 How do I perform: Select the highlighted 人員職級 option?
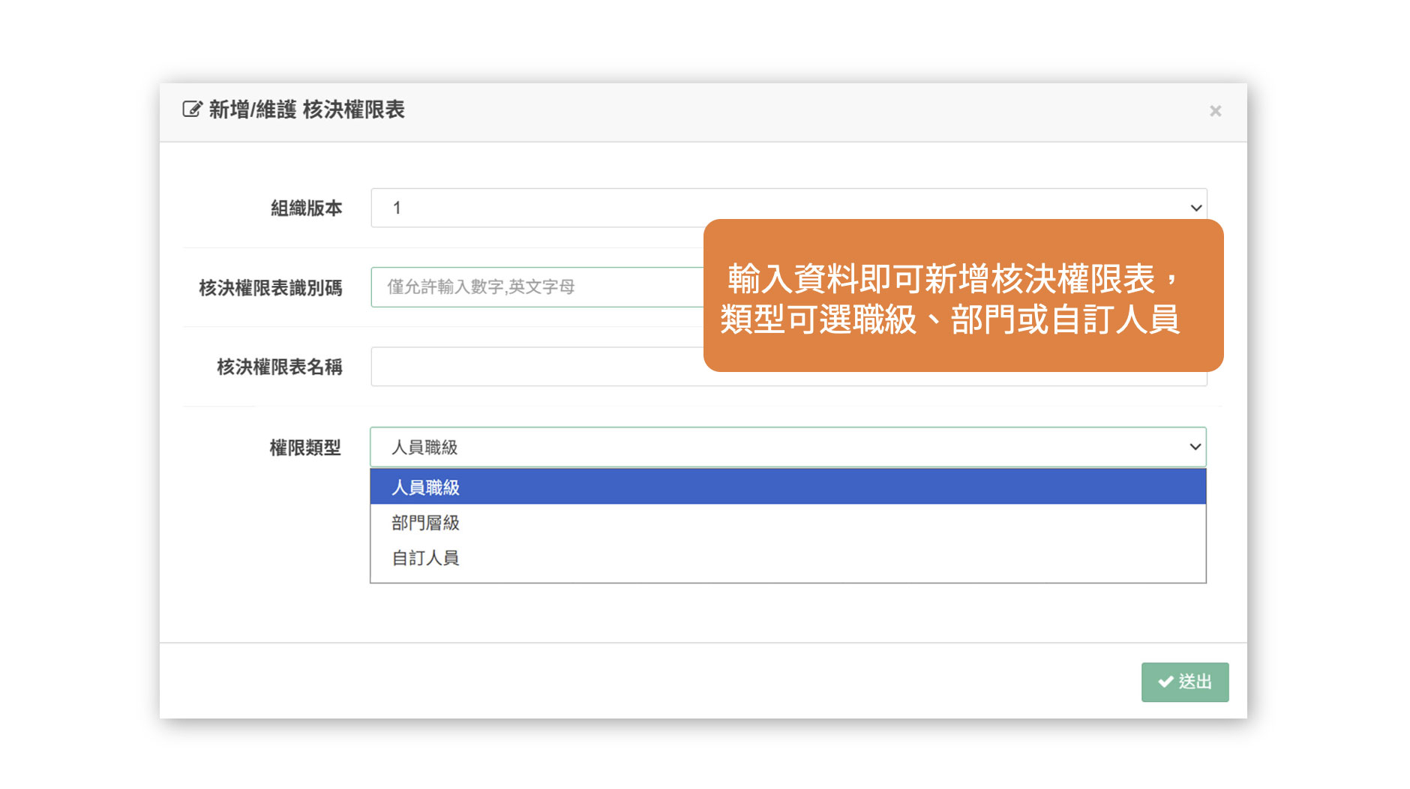click(426, 487)
